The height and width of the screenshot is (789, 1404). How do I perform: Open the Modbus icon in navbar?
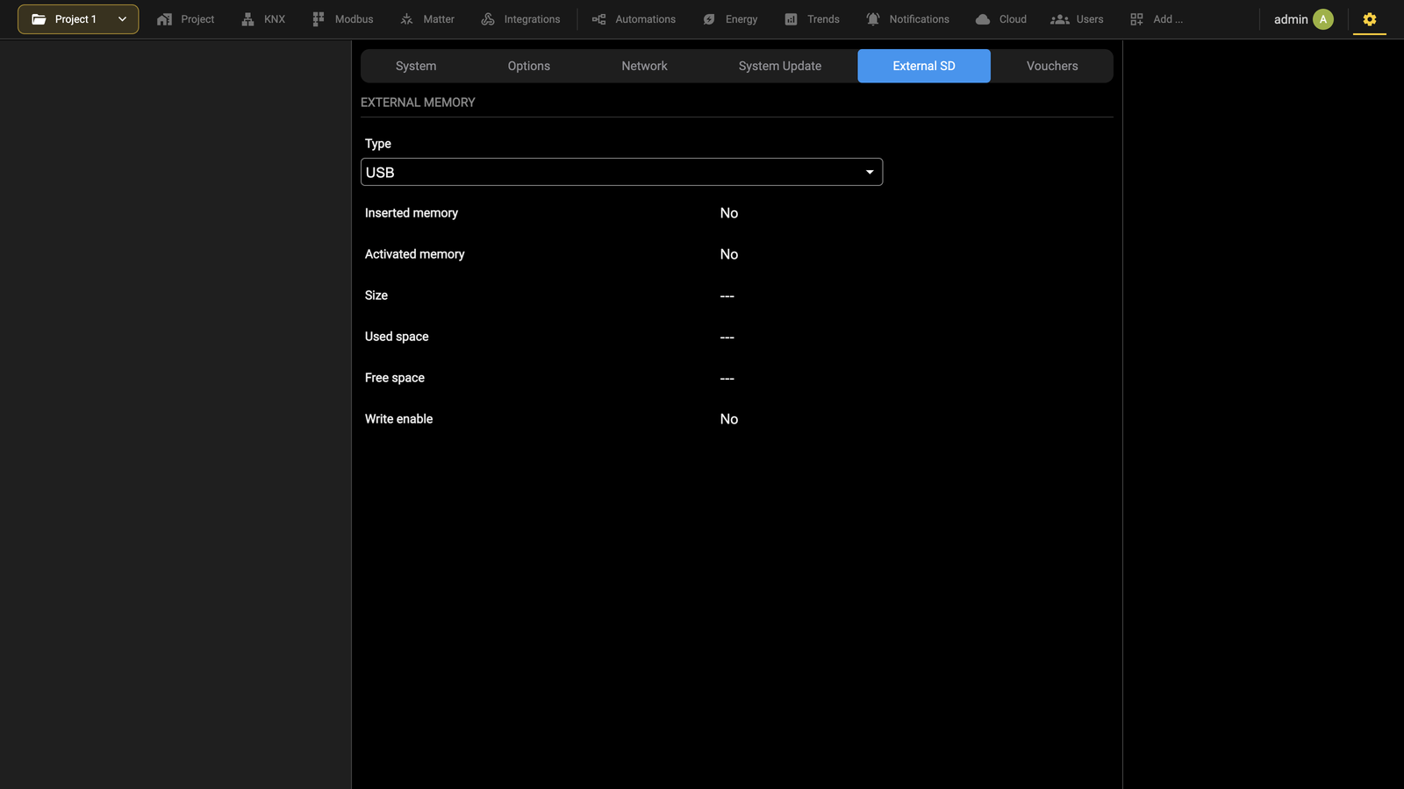[319, 19]
